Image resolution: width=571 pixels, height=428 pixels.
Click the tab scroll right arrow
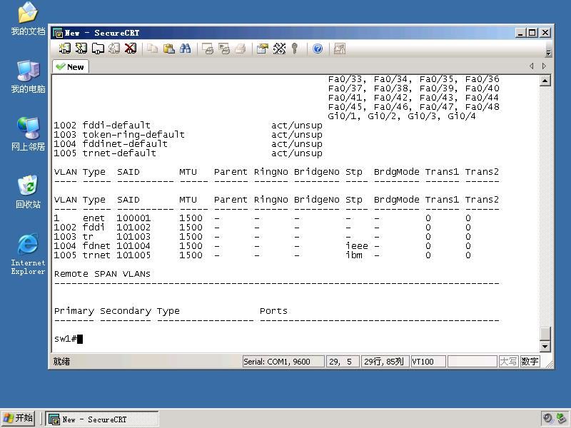click(544, 66)
